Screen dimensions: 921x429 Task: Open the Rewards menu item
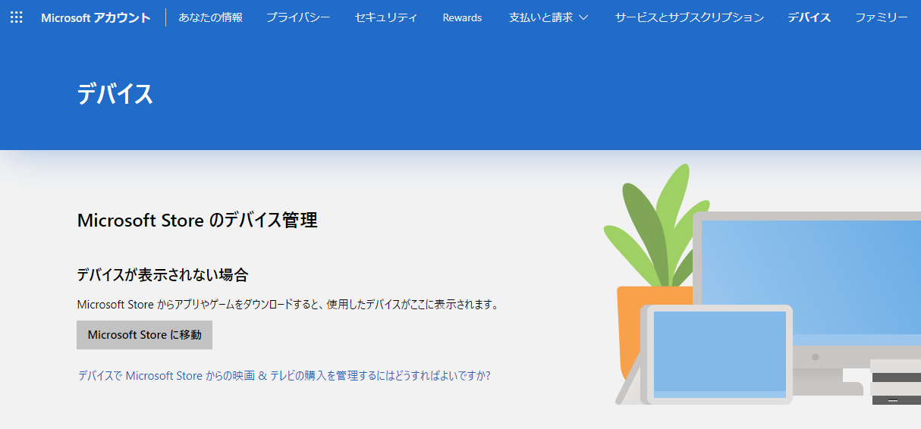click(462, 17)
